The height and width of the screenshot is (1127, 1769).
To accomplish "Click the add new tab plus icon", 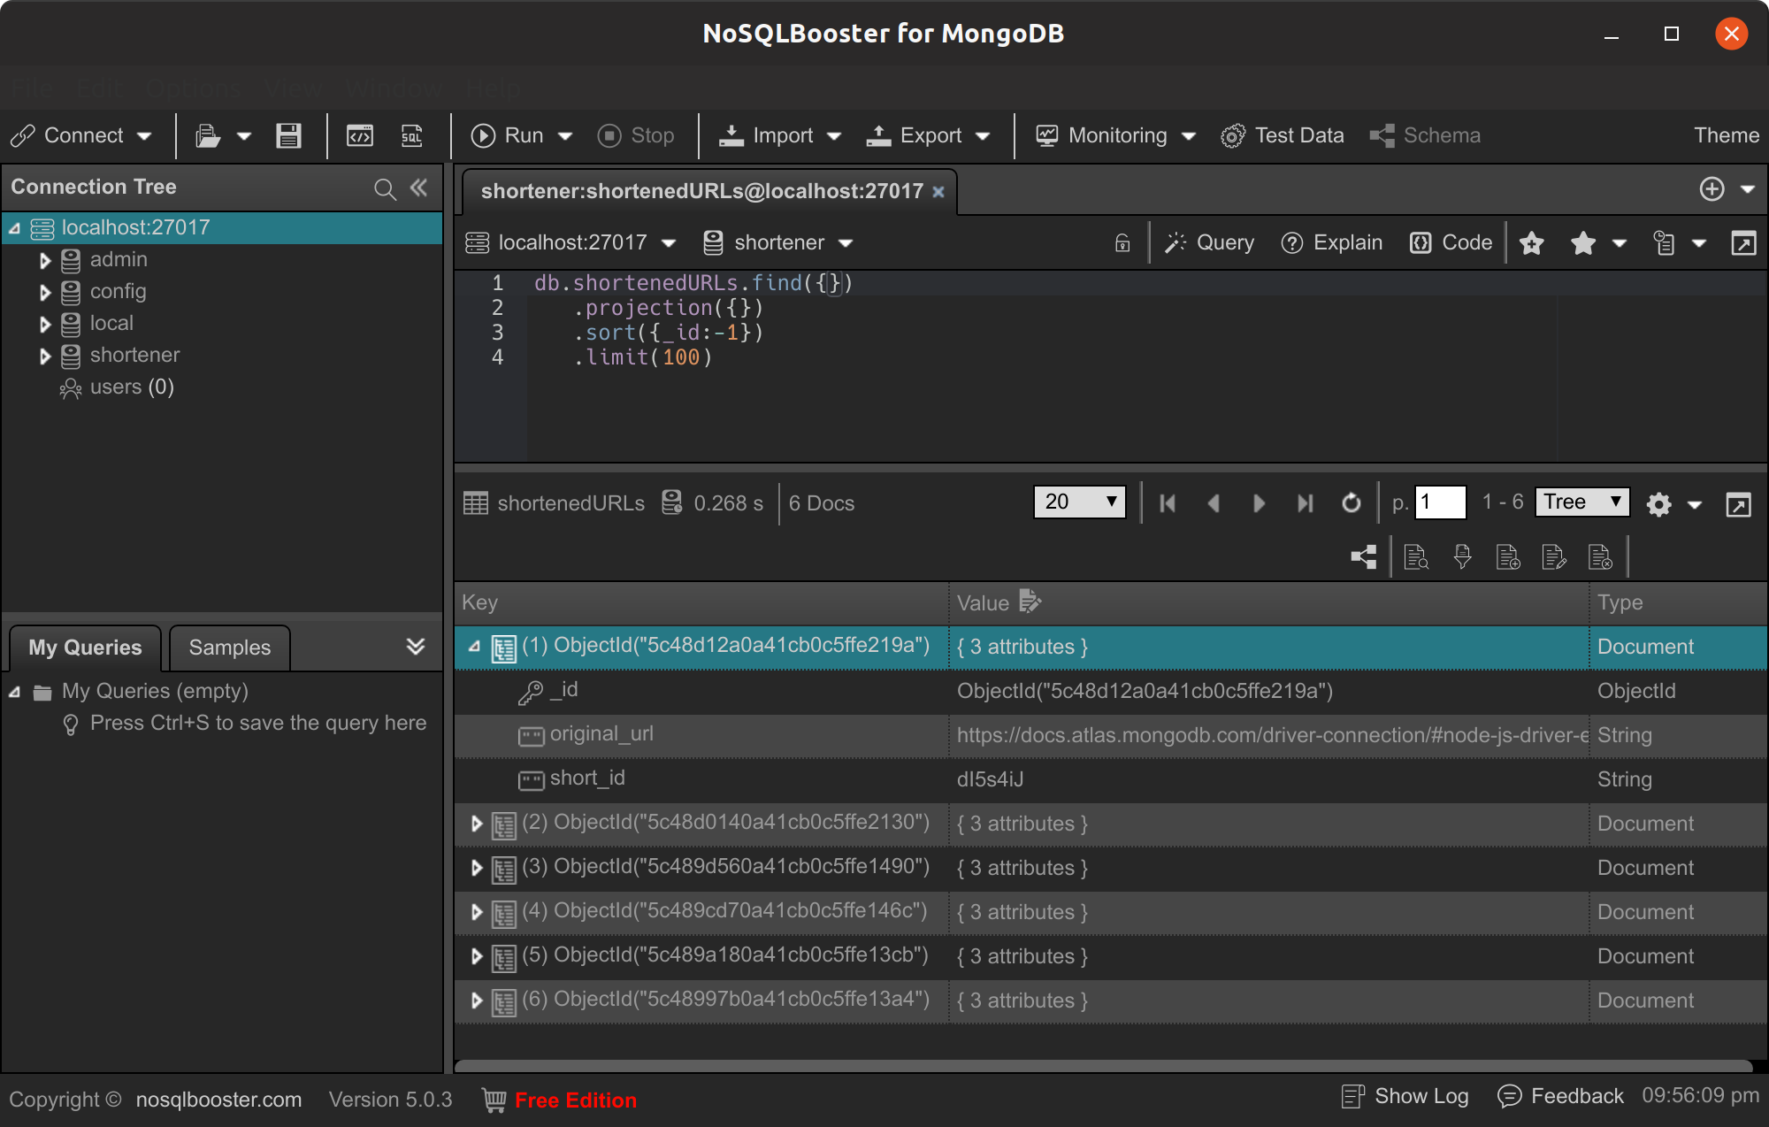I will pyautogui.click(x=1712, y=189).
